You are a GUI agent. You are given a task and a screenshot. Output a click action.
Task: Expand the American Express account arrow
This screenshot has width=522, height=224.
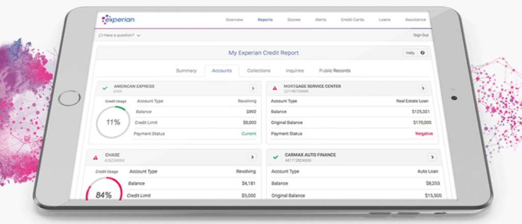click(x=252, y=88)
